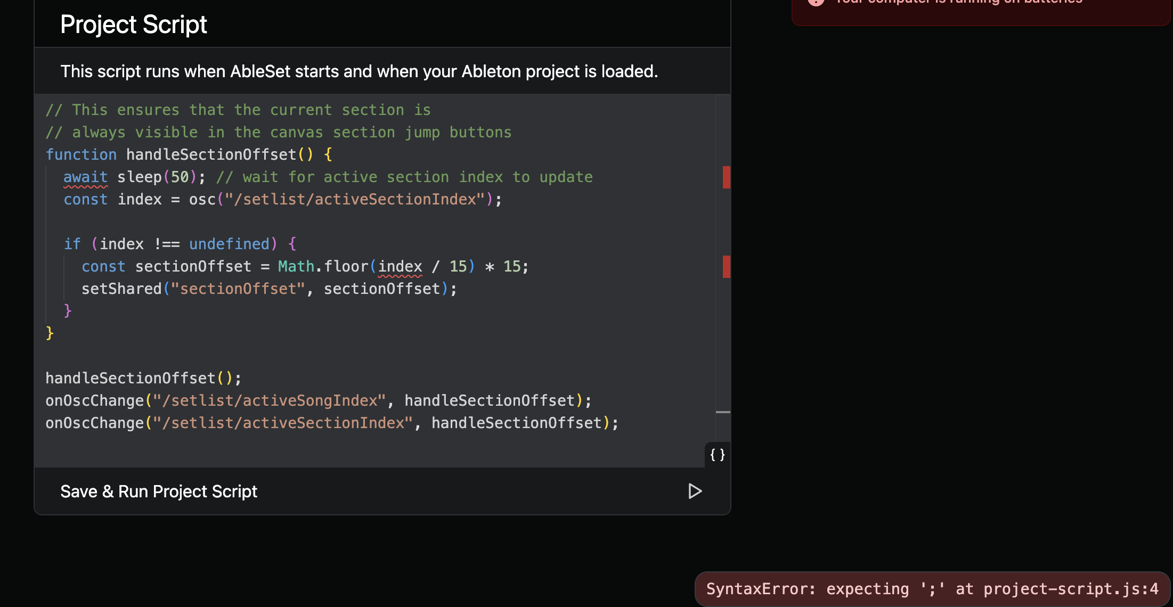The width and height of the screenshot is (1173, 607).
Task: Click Save & Run Project Script
Action: tap(159, 491)
